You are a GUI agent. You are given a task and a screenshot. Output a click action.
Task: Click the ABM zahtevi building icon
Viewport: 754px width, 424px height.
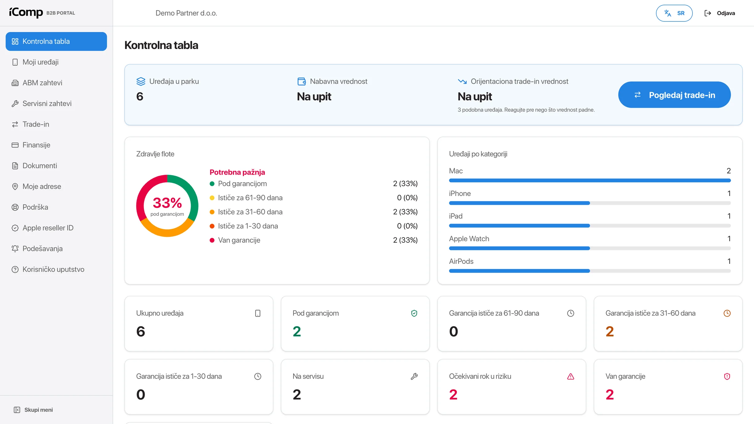(x=15, y=83)
